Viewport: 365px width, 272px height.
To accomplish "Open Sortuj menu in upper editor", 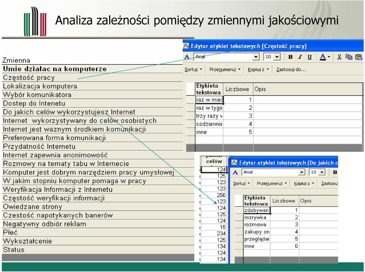I will (193, 70).
